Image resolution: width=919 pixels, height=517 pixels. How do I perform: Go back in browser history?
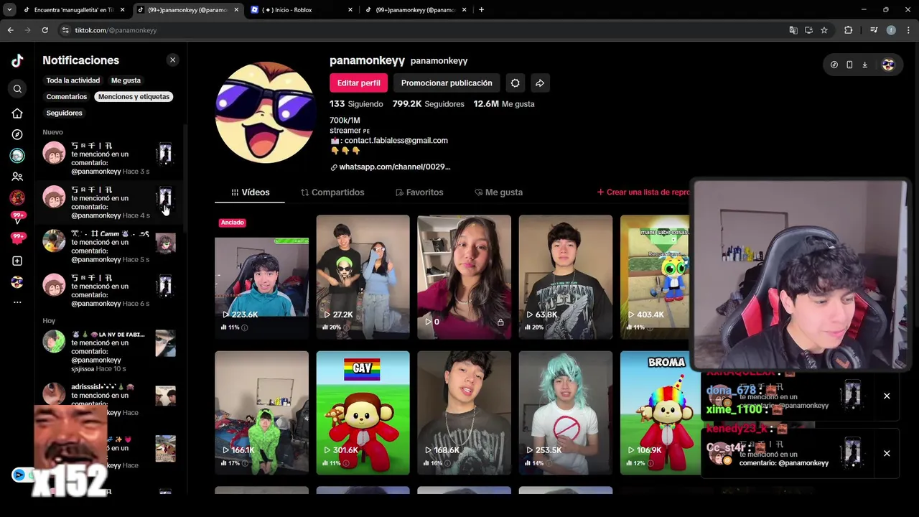click(10, 30)
